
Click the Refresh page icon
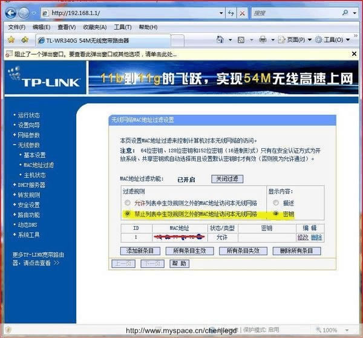coord(231,13)
